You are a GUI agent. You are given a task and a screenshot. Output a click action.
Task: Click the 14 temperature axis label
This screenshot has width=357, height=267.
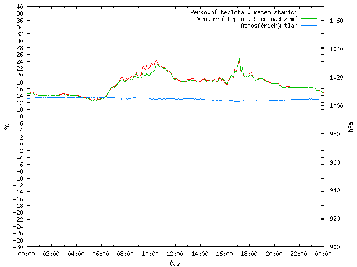[20, 96]
